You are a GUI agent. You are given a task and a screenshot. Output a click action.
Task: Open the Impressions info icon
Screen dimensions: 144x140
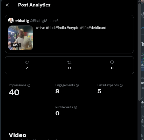click(29, 85)
